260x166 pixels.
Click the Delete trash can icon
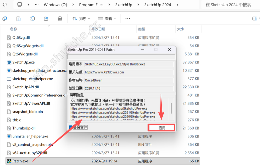(60, 19)
